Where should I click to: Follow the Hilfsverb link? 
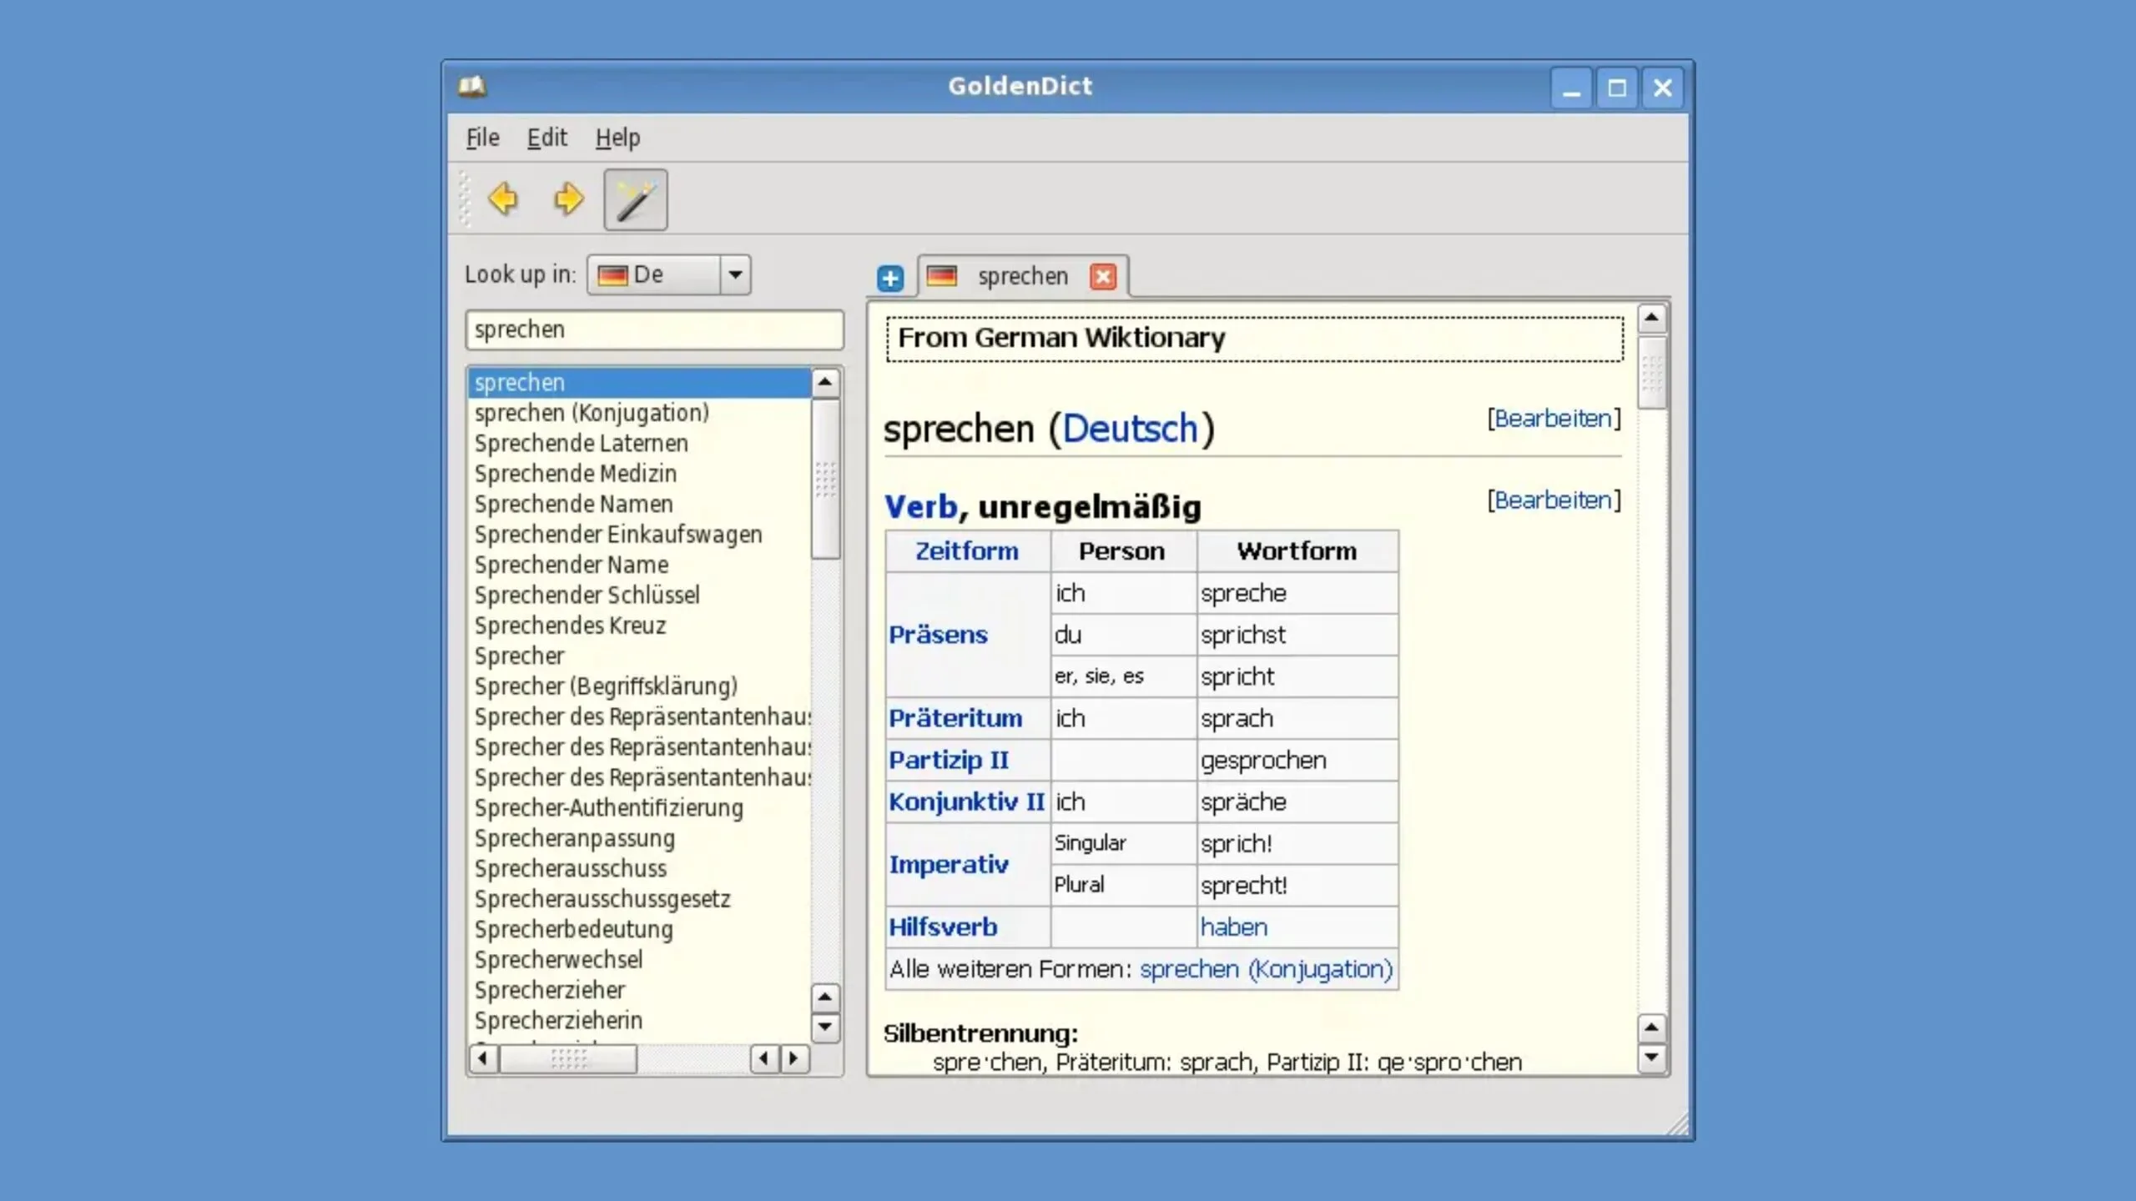[x=943, y=927]
